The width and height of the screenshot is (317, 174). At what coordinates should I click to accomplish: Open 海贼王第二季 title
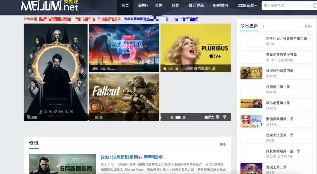(276, 167)
